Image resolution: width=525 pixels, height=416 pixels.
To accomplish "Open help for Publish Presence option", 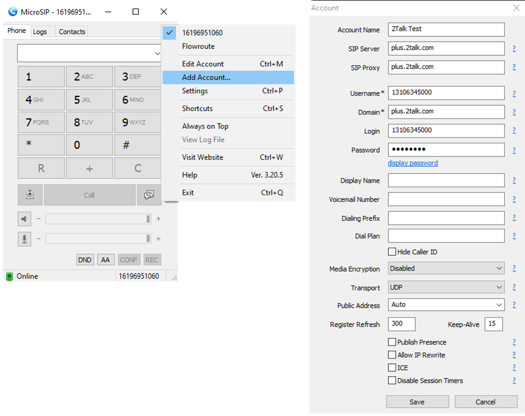I will coord(514,342).
